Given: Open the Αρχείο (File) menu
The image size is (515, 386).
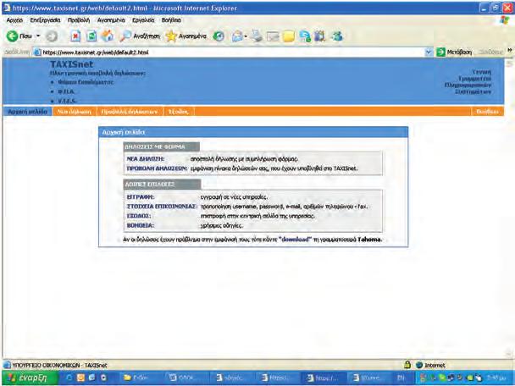Looking at the screenshot, I should pyautogui.click(x=14, y=20).
